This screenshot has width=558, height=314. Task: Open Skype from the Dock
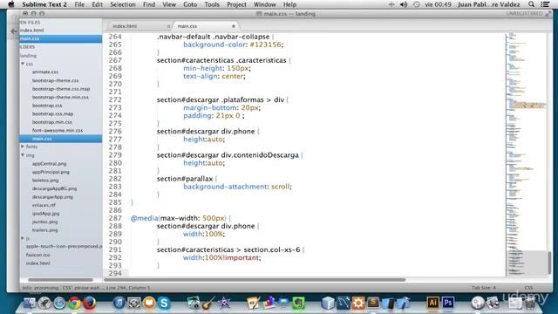164,303
